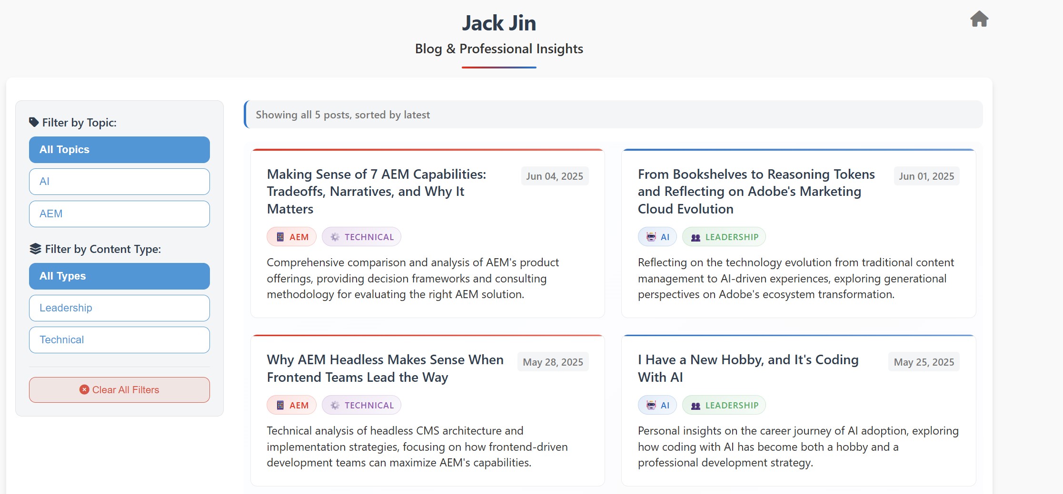
Task: Click the tag icon beside Filter by Topic
Action: pyautogui.click(x=33, y=122)
